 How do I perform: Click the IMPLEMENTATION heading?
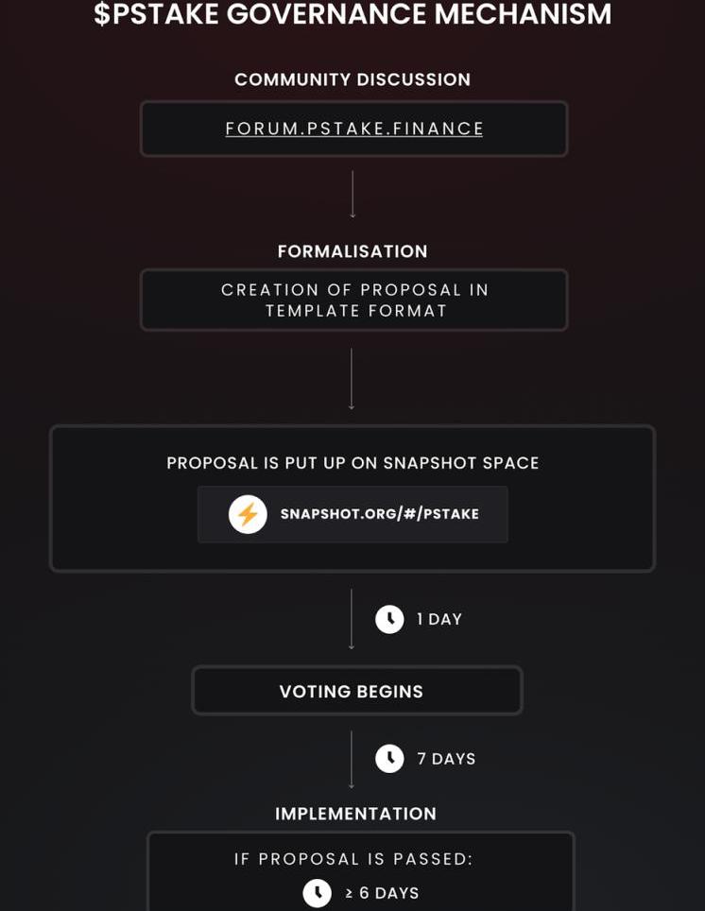[x=355, y=814]
